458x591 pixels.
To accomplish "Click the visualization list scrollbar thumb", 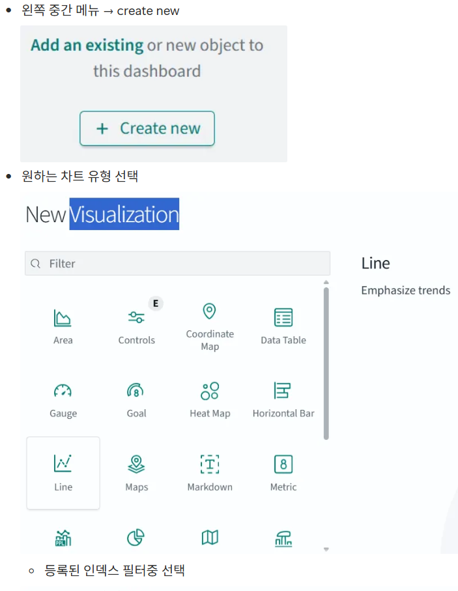I will click(326, 364).
